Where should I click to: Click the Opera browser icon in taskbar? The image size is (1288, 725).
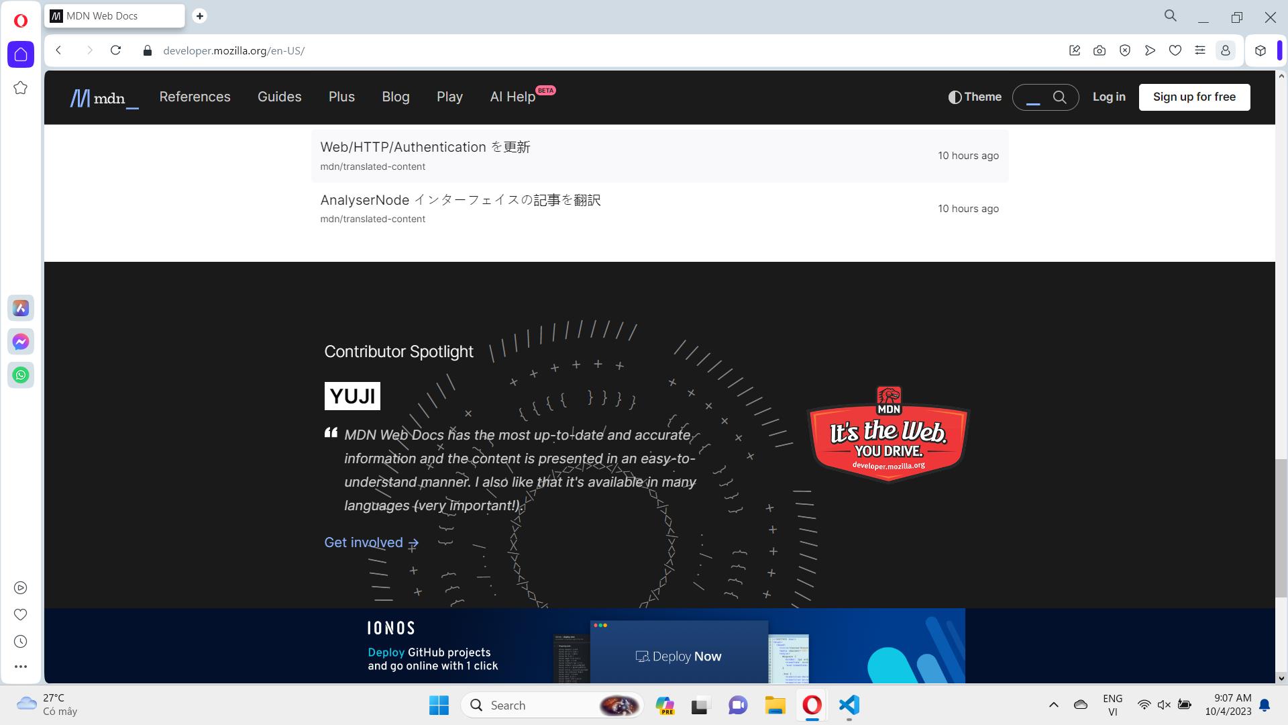(812, 706)
